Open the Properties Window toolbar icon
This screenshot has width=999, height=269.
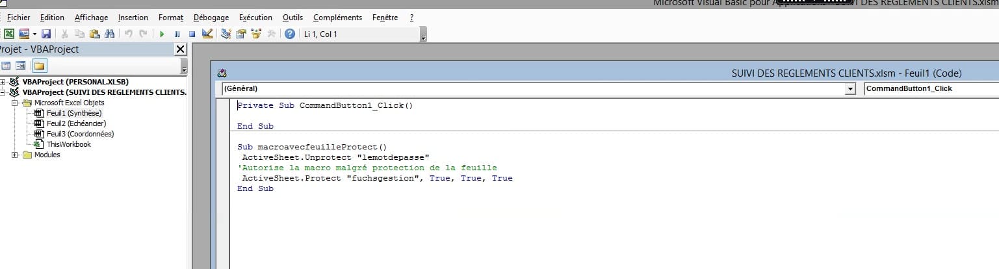(x=241, y=34)
